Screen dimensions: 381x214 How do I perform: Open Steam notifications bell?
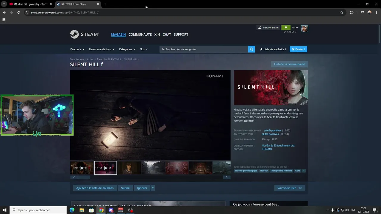tap(286, 28)
